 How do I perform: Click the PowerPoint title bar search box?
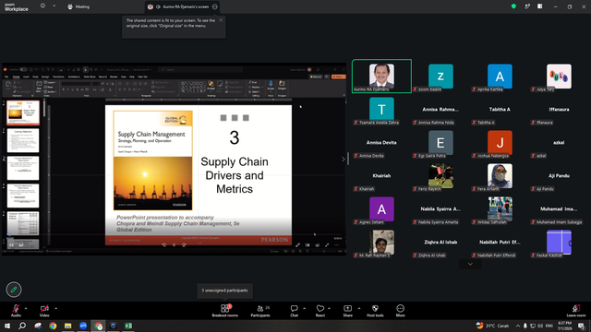click(200, 70)
